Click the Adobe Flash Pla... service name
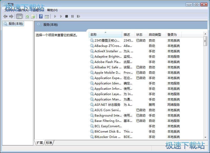The image size is (210, 153). (108, 62)
